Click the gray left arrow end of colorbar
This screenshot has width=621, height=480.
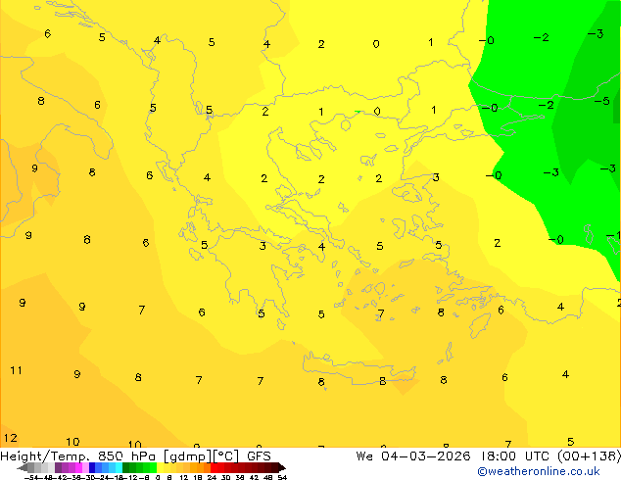(23, 467)
